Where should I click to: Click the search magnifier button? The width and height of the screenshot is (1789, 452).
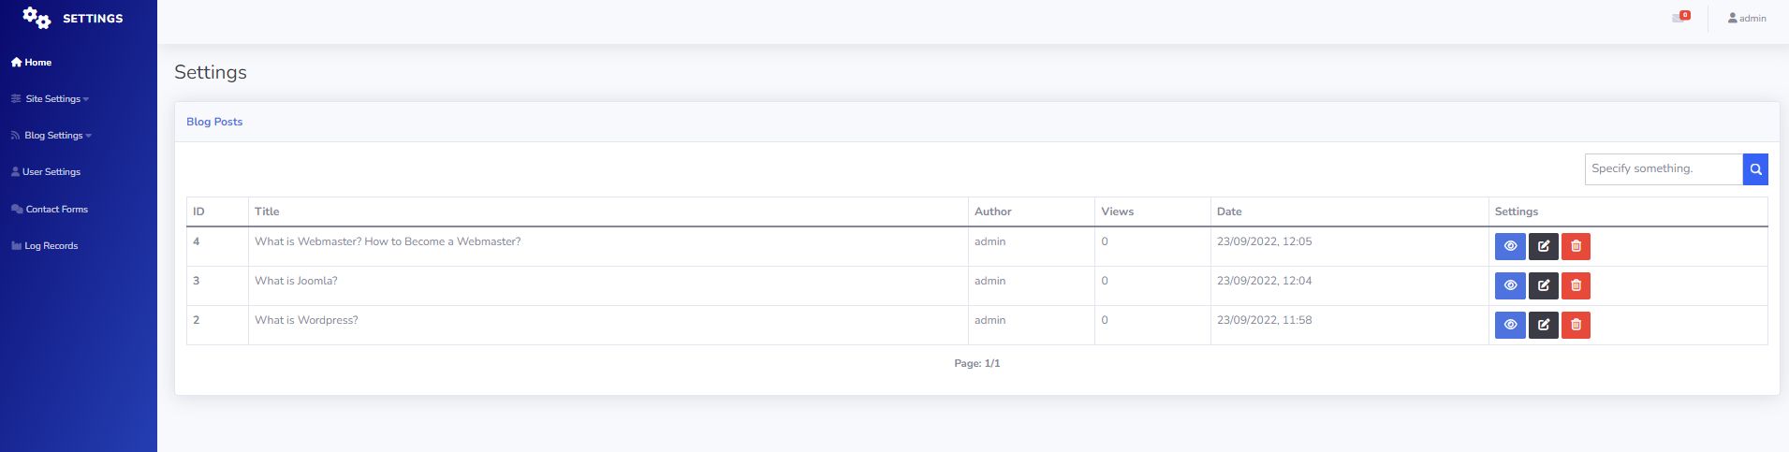[1755, 169]
